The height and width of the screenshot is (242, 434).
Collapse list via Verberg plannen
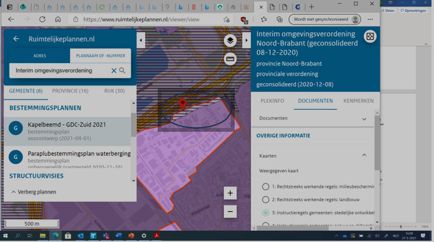(x=33, y=192)
